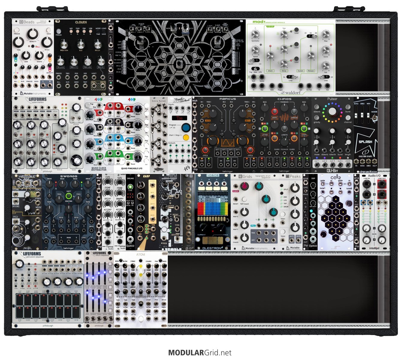This screenshot has width=400, height=359.
Task: Click the DEC fader on Splash
Action: [x=362, y=114]
